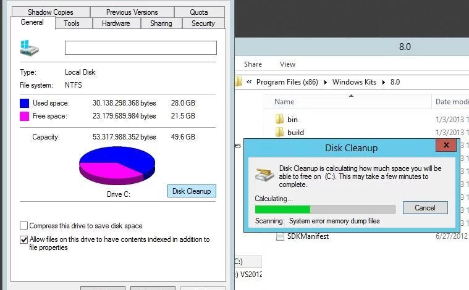
Task: Open the bin folder icon
Action: tap(279, 119)
